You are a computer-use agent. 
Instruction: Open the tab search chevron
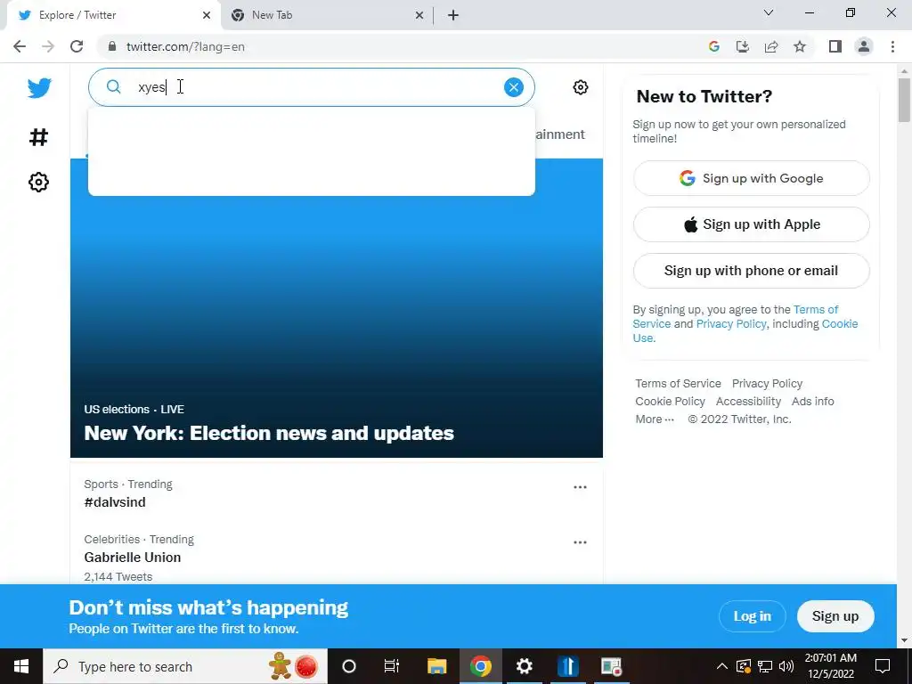[769, 12]
